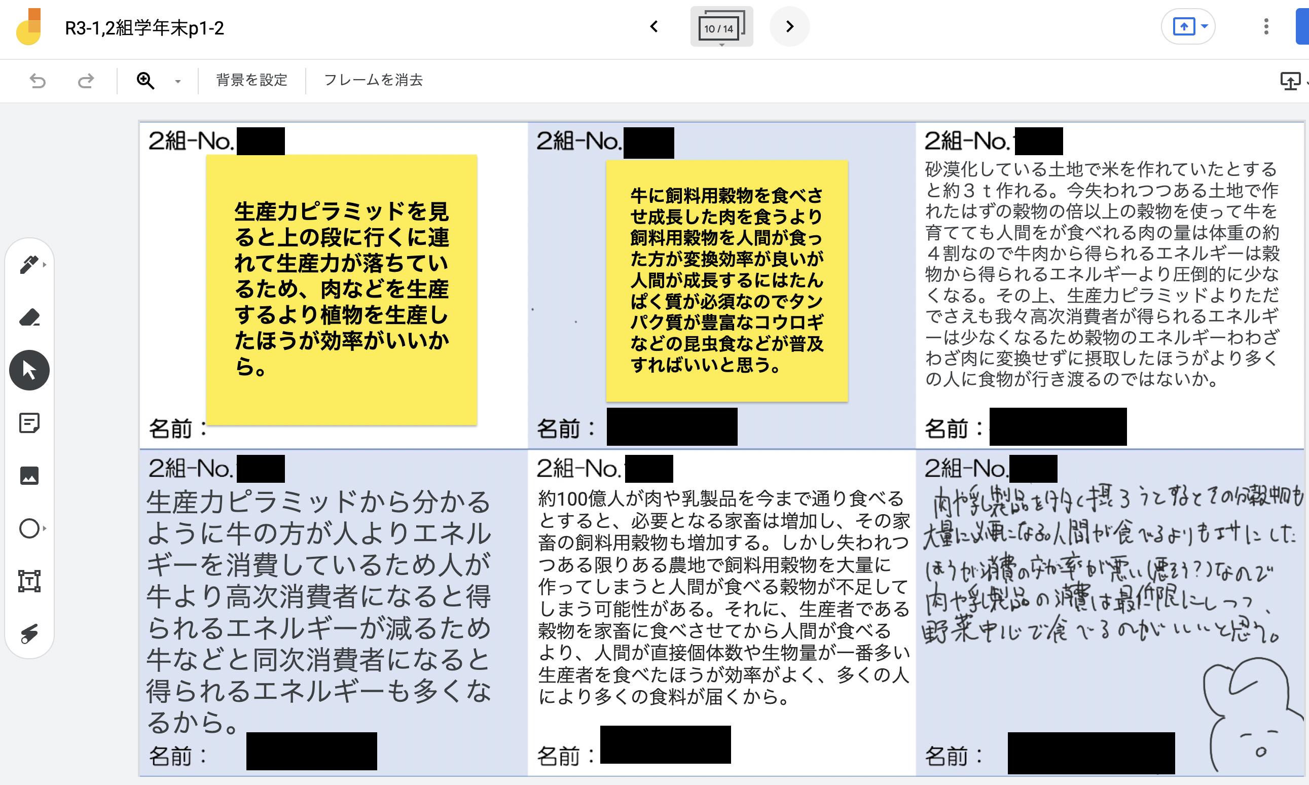The image size is (1309, 785).
Task: Activate the Select arrow tool
Action: [x=29, y=370]
